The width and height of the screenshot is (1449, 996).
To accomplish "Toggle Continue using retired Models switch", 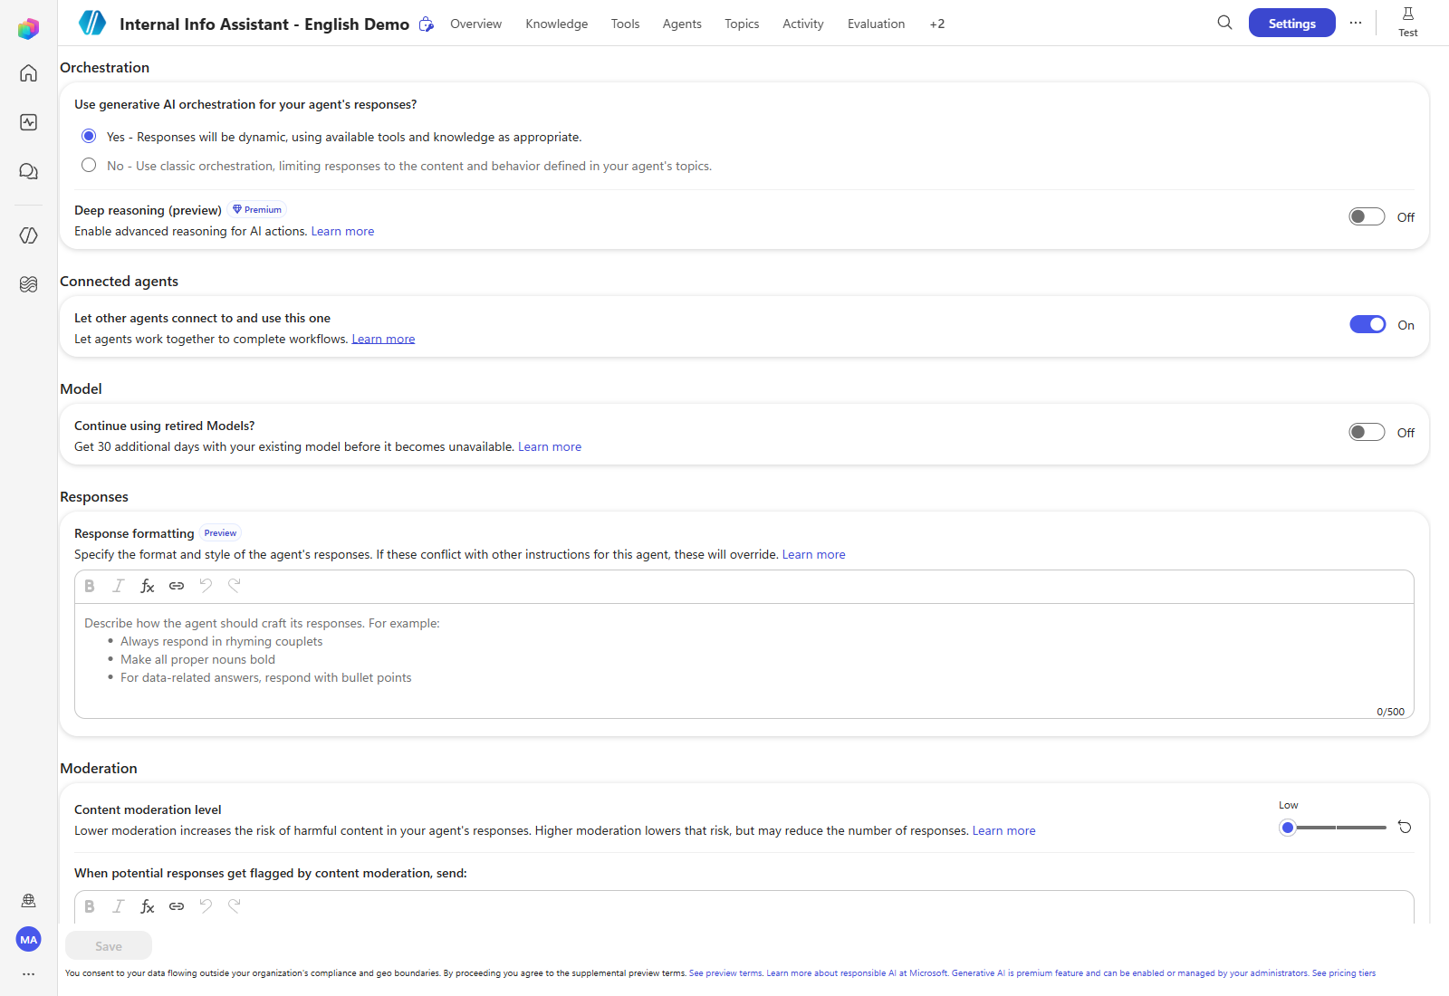I will coord(1367,432).
